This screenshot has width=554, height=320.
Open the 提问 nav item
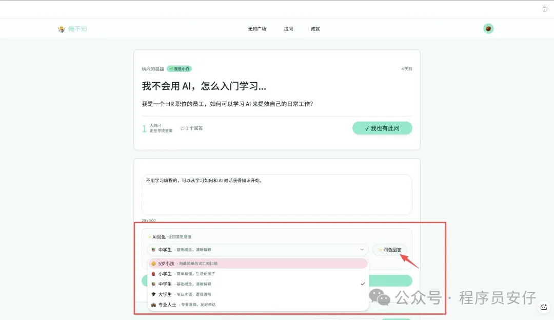click(288, 29)
